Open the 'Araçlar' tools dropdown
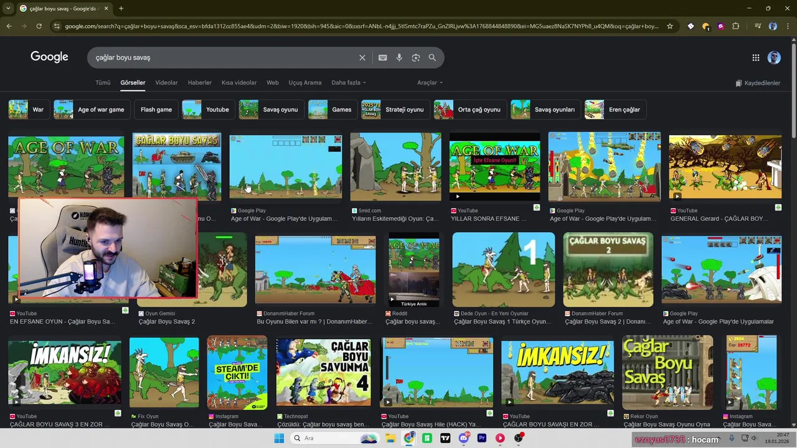The image size is (797, 448). [x=430, y=83]
